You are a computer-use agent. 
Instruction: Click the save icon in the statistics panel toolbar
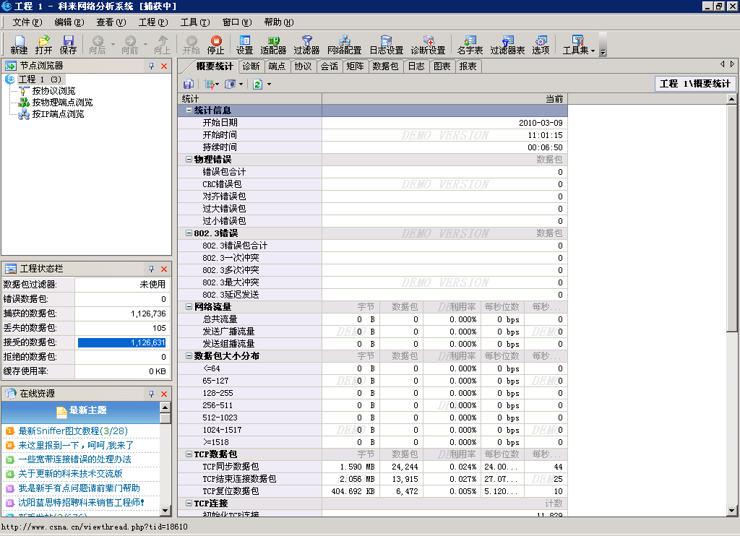click(x=187, y=84)
